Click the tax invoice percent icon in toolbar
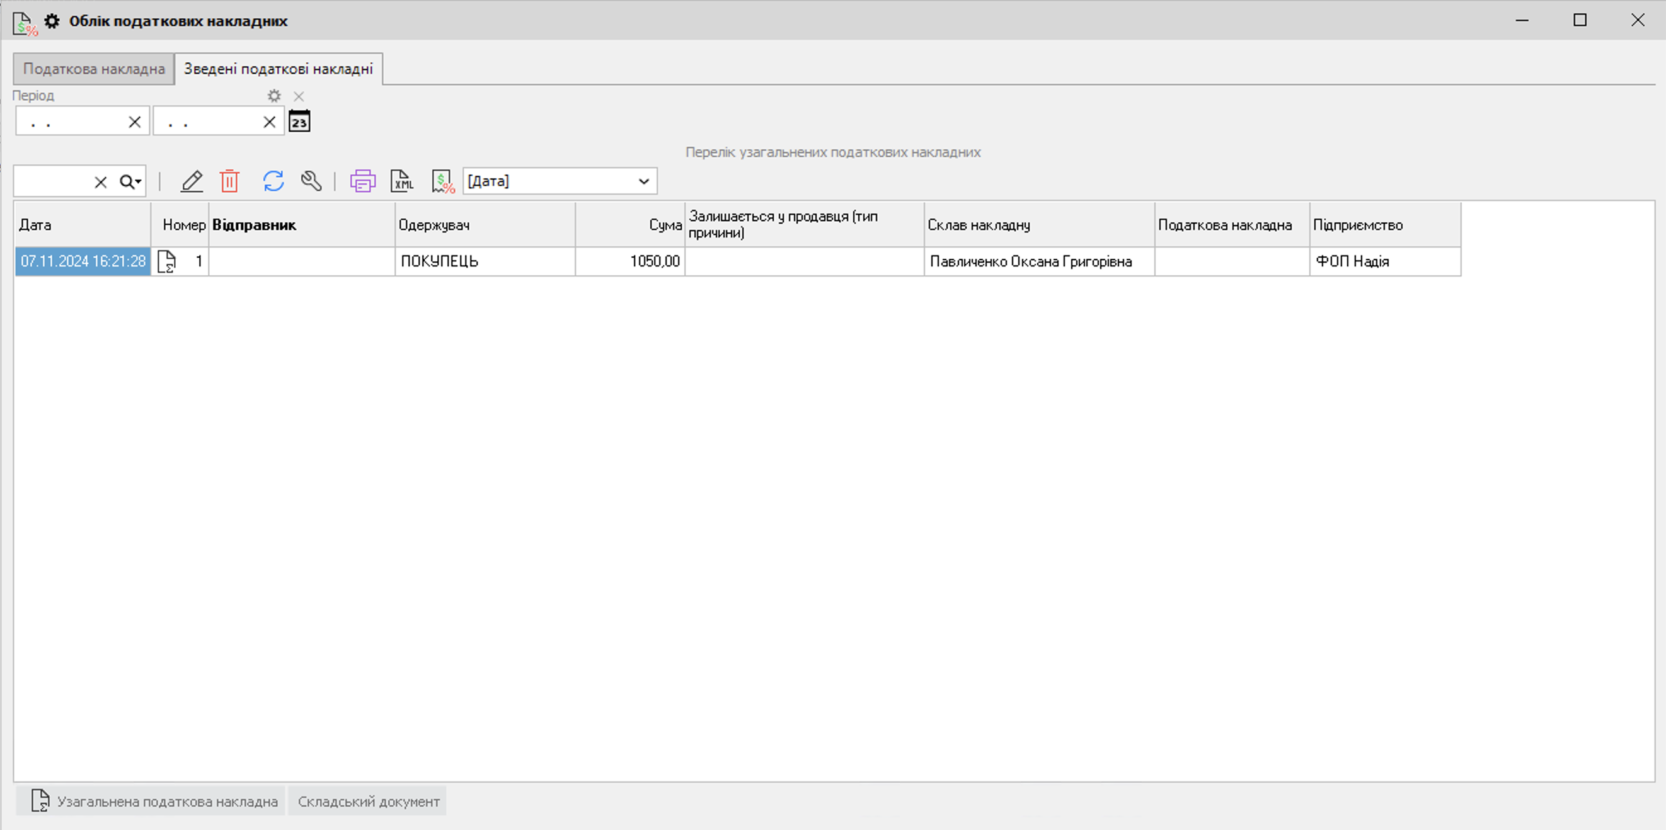Image resolution: width=1666 pixels, height=830 pixels. coord(443,181)
